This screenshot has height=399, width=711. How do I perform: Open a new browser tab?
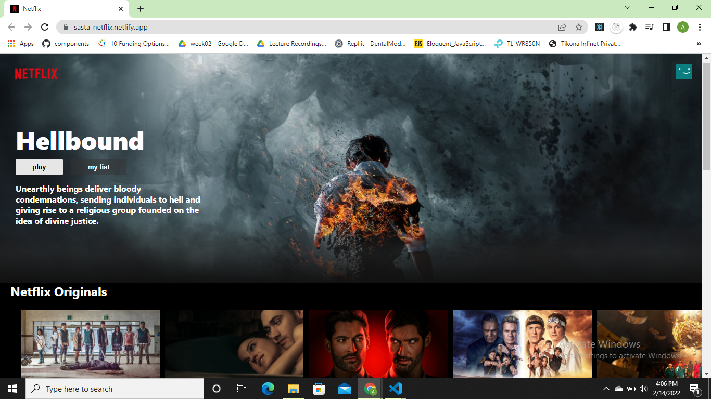tap(141, 9)
